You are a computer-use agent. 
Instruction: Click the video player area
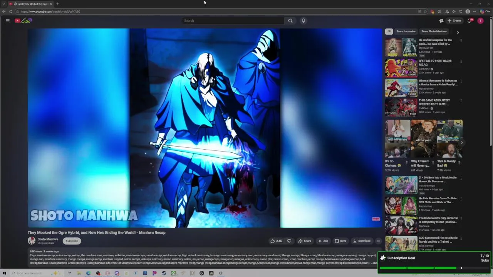[205, 128]
